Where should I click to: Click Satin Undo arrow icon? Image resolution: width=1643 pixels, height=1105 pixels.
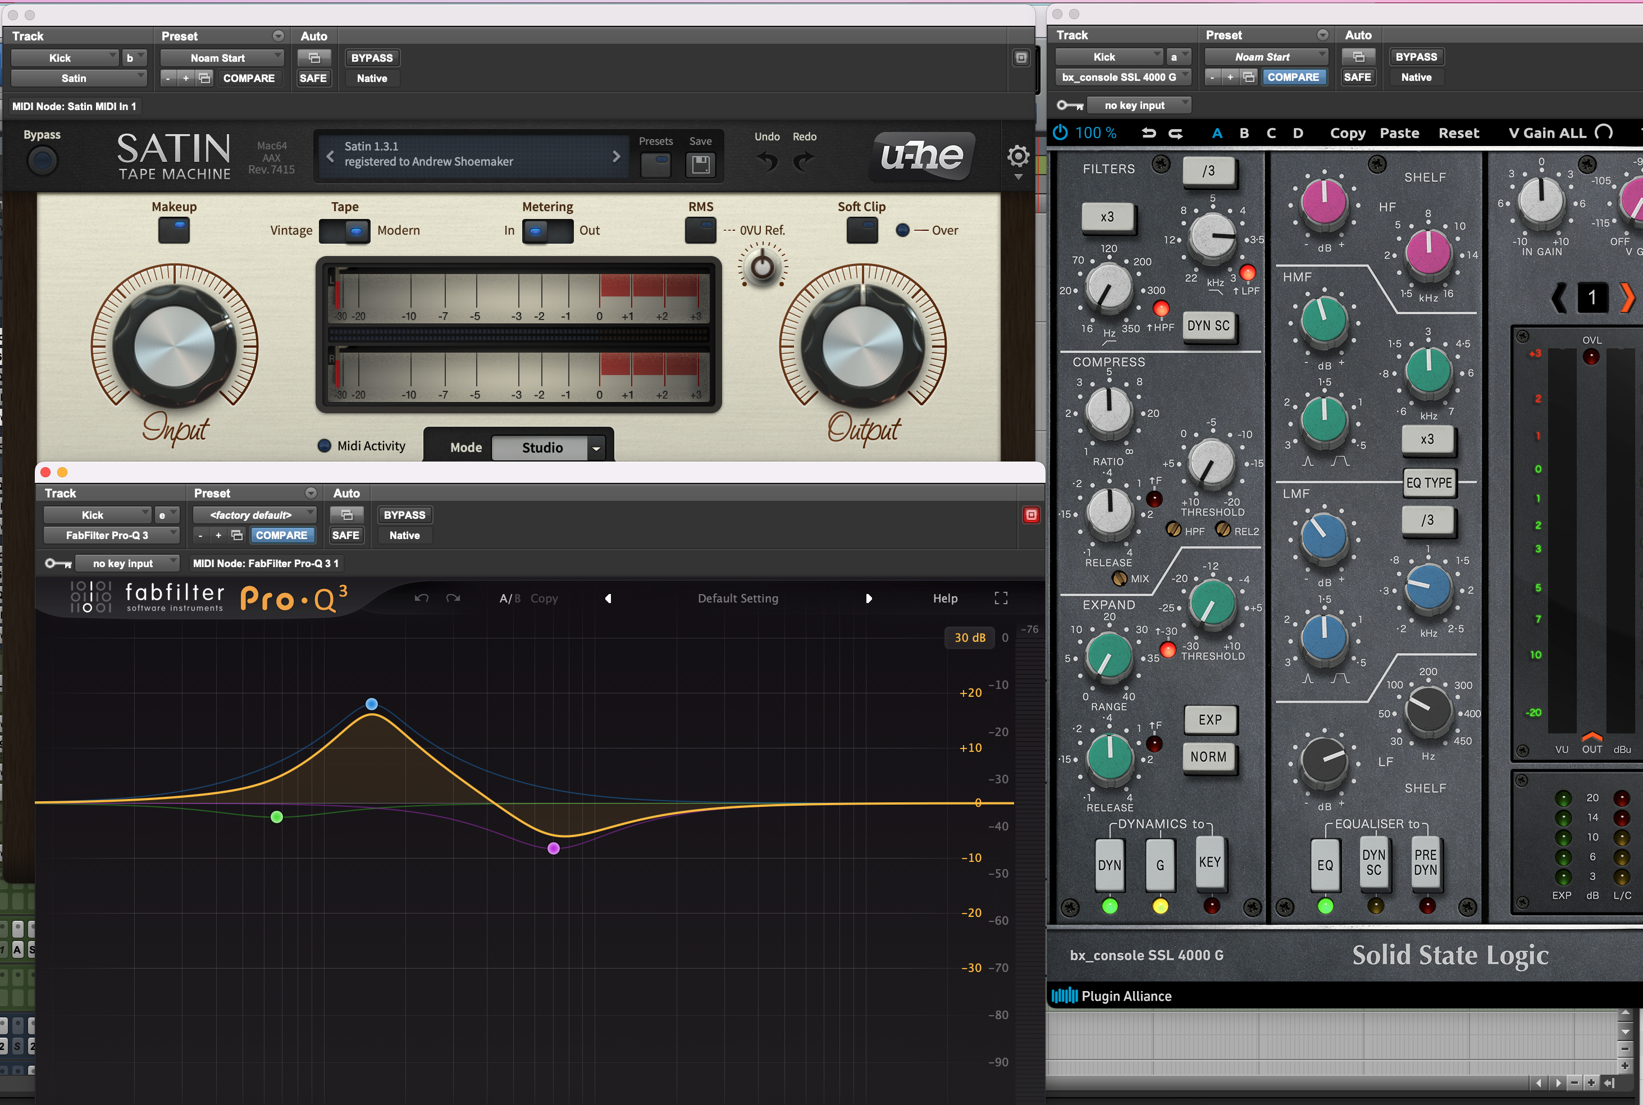point(766,162)
